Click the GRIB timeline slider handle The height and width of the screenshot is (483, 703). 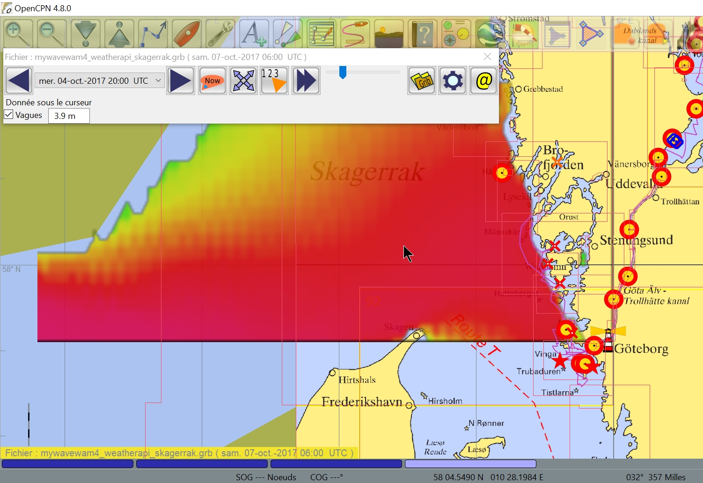pyautogui.click(x=343, y=72)
